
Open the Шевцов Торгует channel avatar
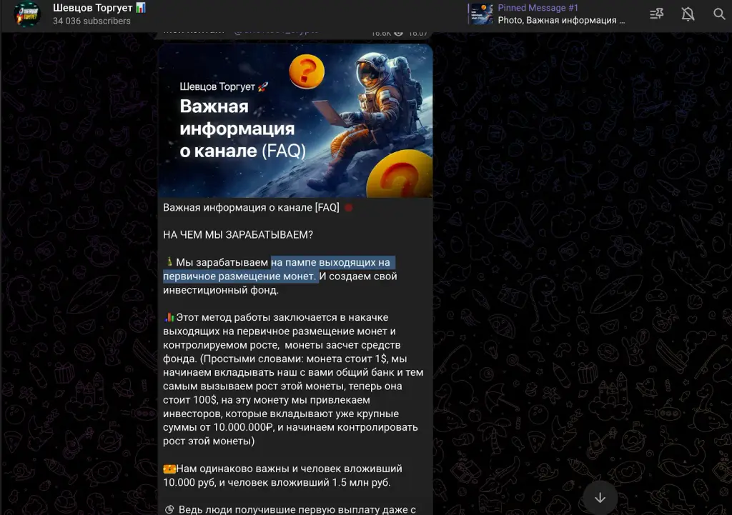point(28,14)
